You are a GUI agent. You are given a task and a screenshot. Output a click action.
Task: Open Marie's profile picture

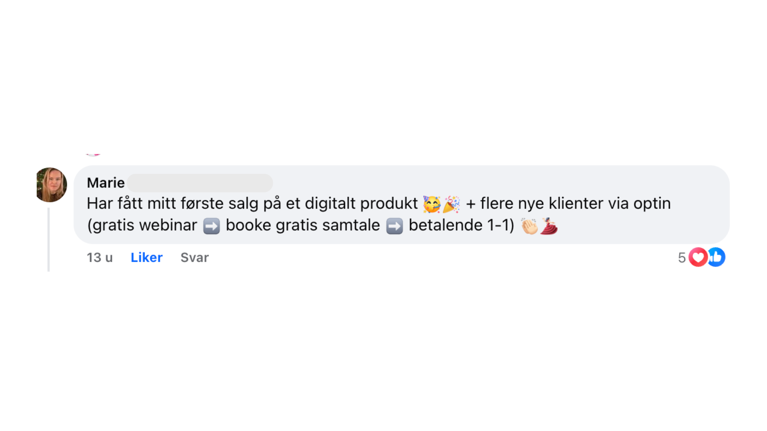pos(52,184)
